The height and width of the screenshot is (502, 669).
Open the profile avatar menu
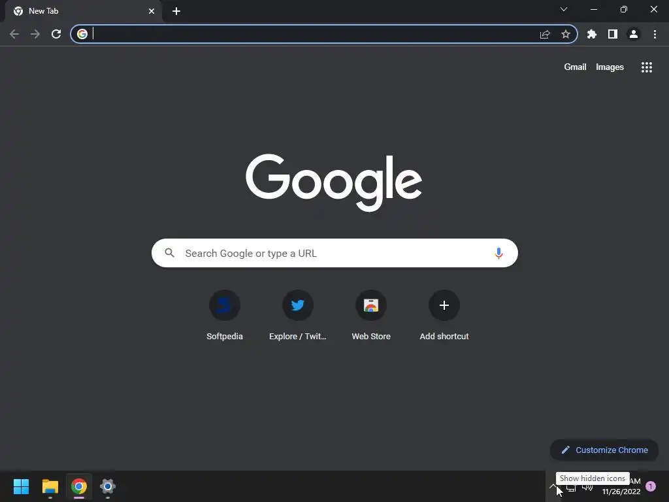tap(634, 34)
